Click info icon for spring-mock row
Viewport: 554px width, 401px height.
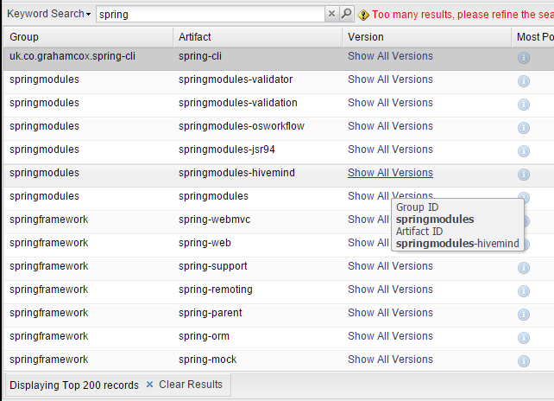pyautogui.click(x=523, y=360)
